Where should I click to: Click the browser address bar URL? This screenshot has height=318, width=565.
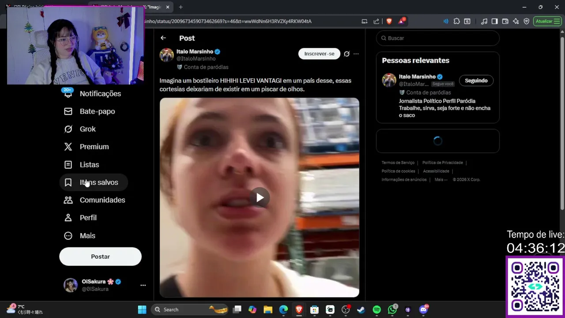[228, 21]
